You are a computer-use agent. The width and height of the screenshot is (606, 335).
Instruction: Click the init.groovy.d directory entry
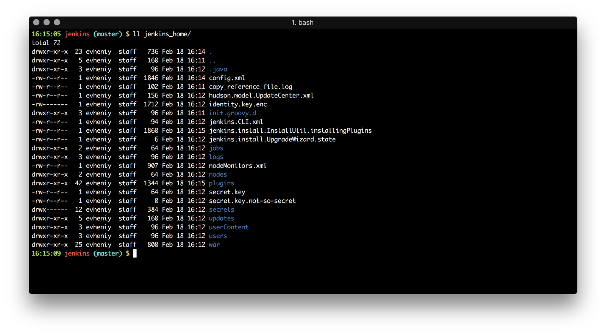[232, 113]
